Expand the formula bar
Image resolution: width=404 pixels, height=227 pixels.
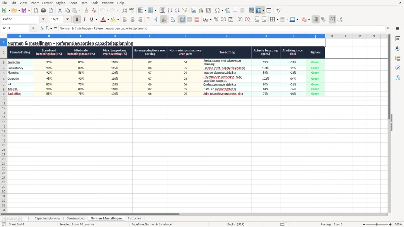coord(388,29)
